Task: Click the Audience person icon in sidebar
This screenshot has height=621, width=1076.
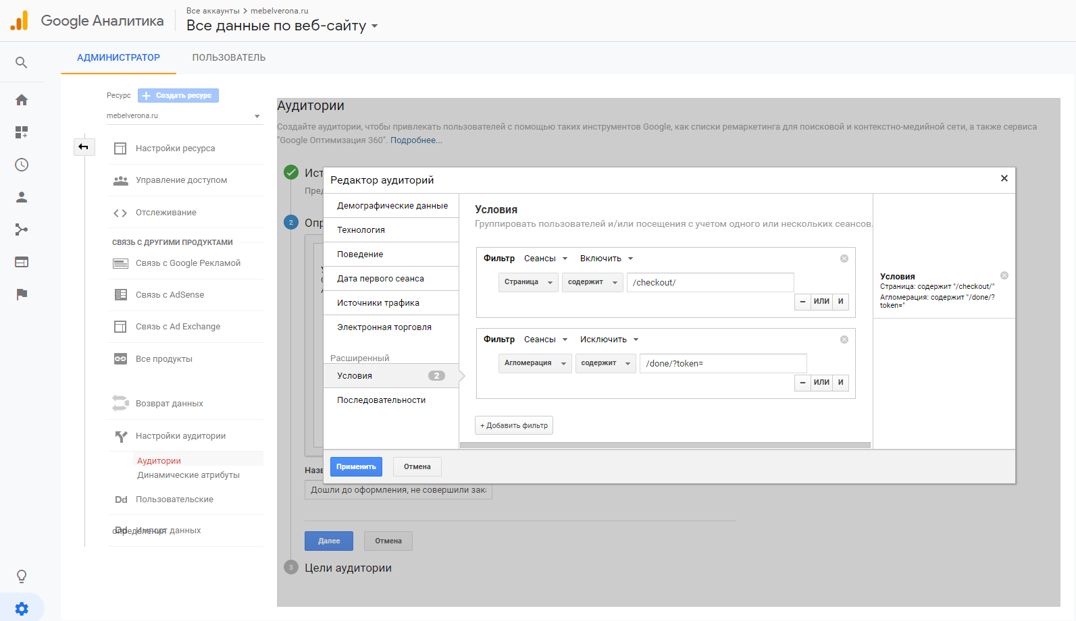Action: click(x=22, y=197)
